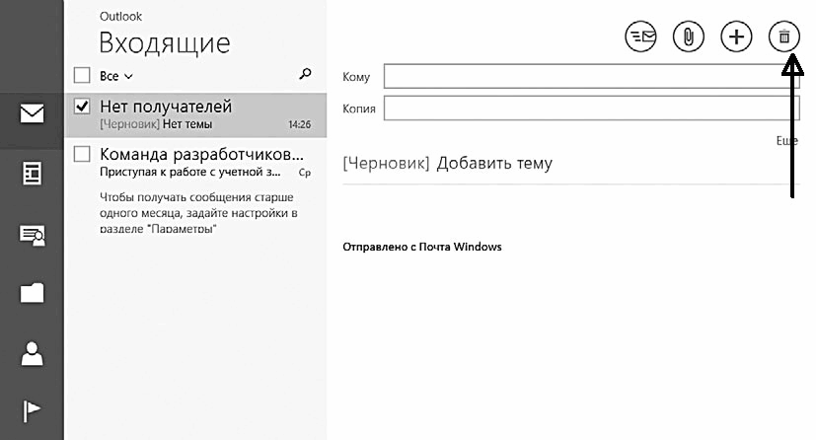816x440 pixels.
Task: Uncheck the Нет получателей draft checkbox
Action: coord(82,107)
